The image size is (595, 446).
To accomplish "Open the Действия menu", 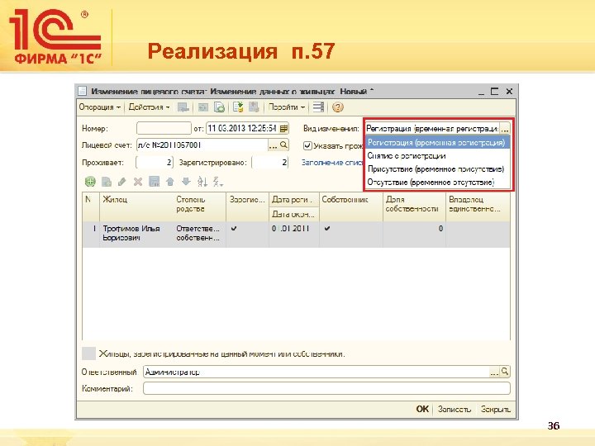I will [x=149, y=107].
